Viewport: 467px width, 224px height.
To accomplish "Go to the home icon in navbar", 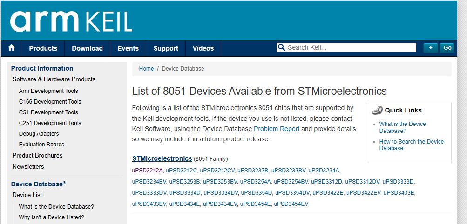I will (x=11, y=48).
